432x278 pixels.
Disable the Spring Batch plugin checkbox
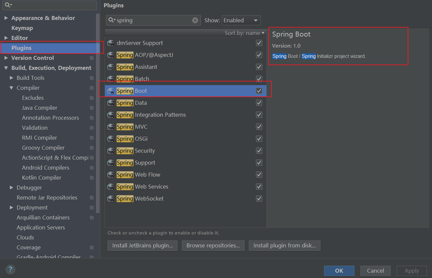[x=259, y=79]
